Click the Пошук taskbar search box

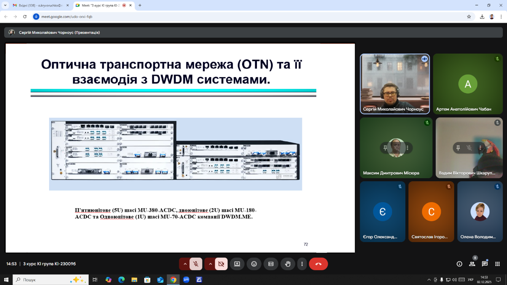pyautogui.click(x=51, y=280)
